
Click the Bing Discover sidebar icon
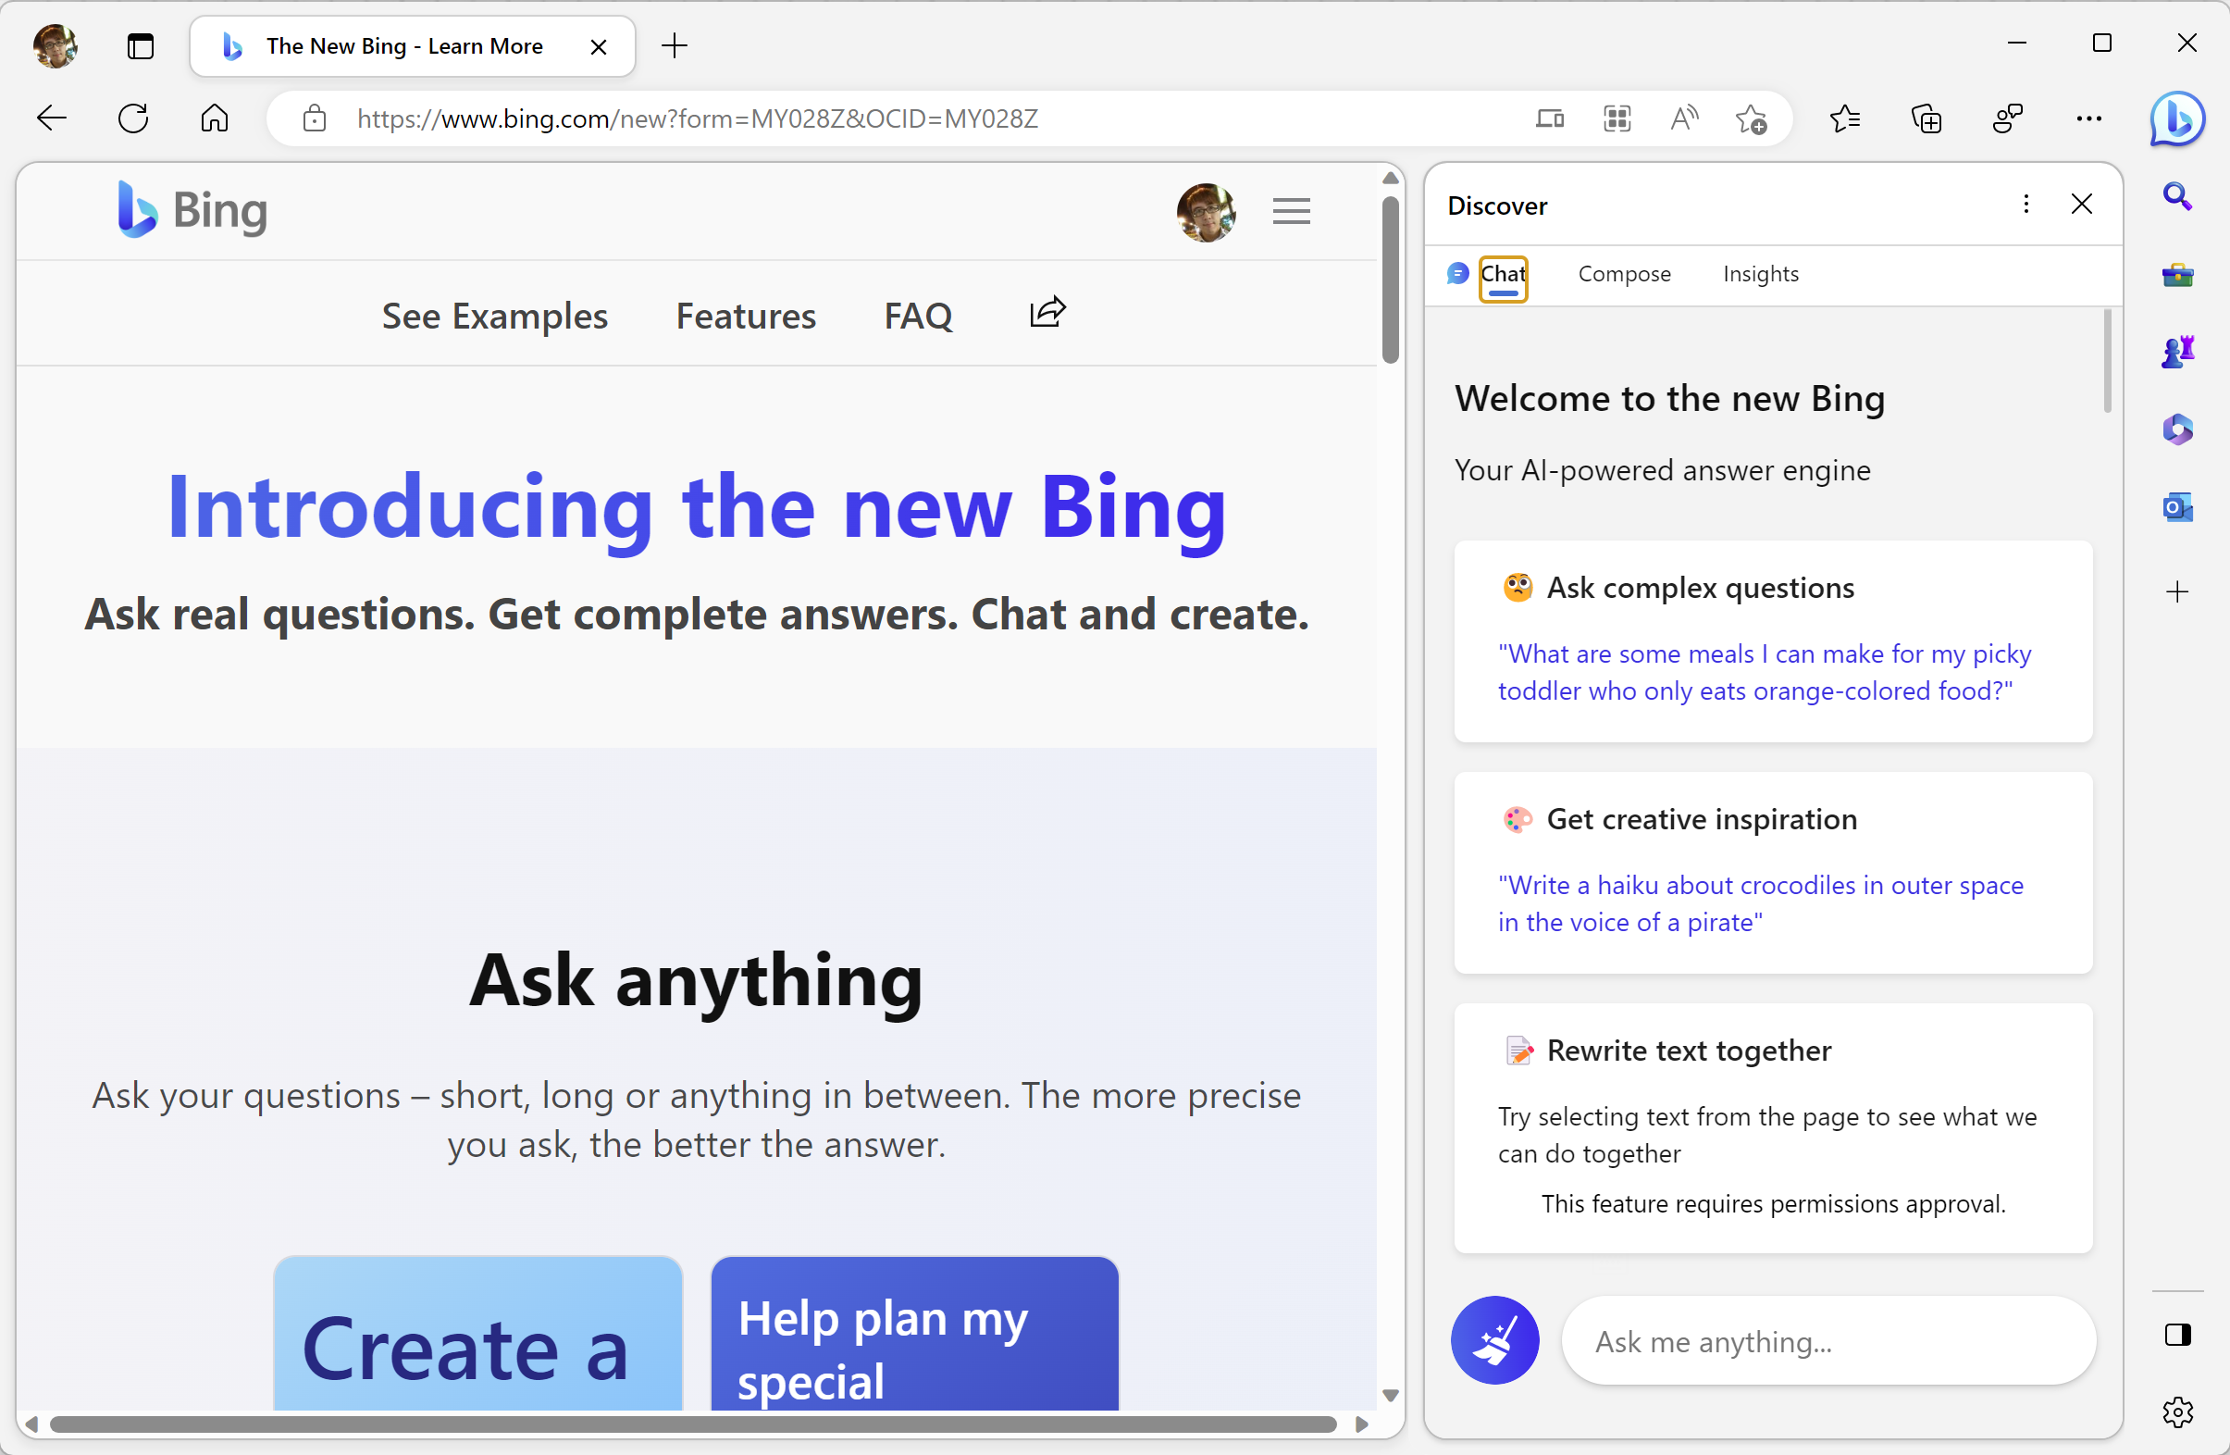2175,119
